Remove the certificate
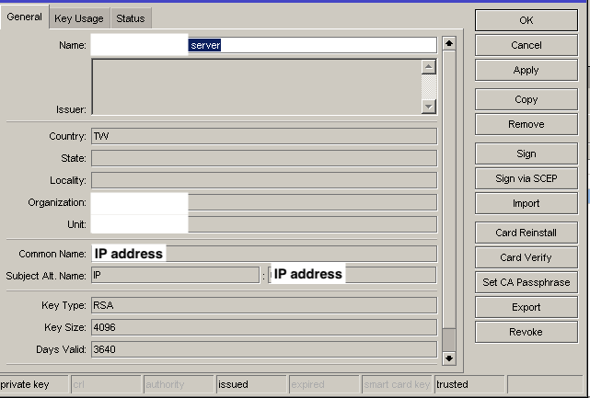Image resolution: width=590 pixels, height=398 pixels. point(526,124)
